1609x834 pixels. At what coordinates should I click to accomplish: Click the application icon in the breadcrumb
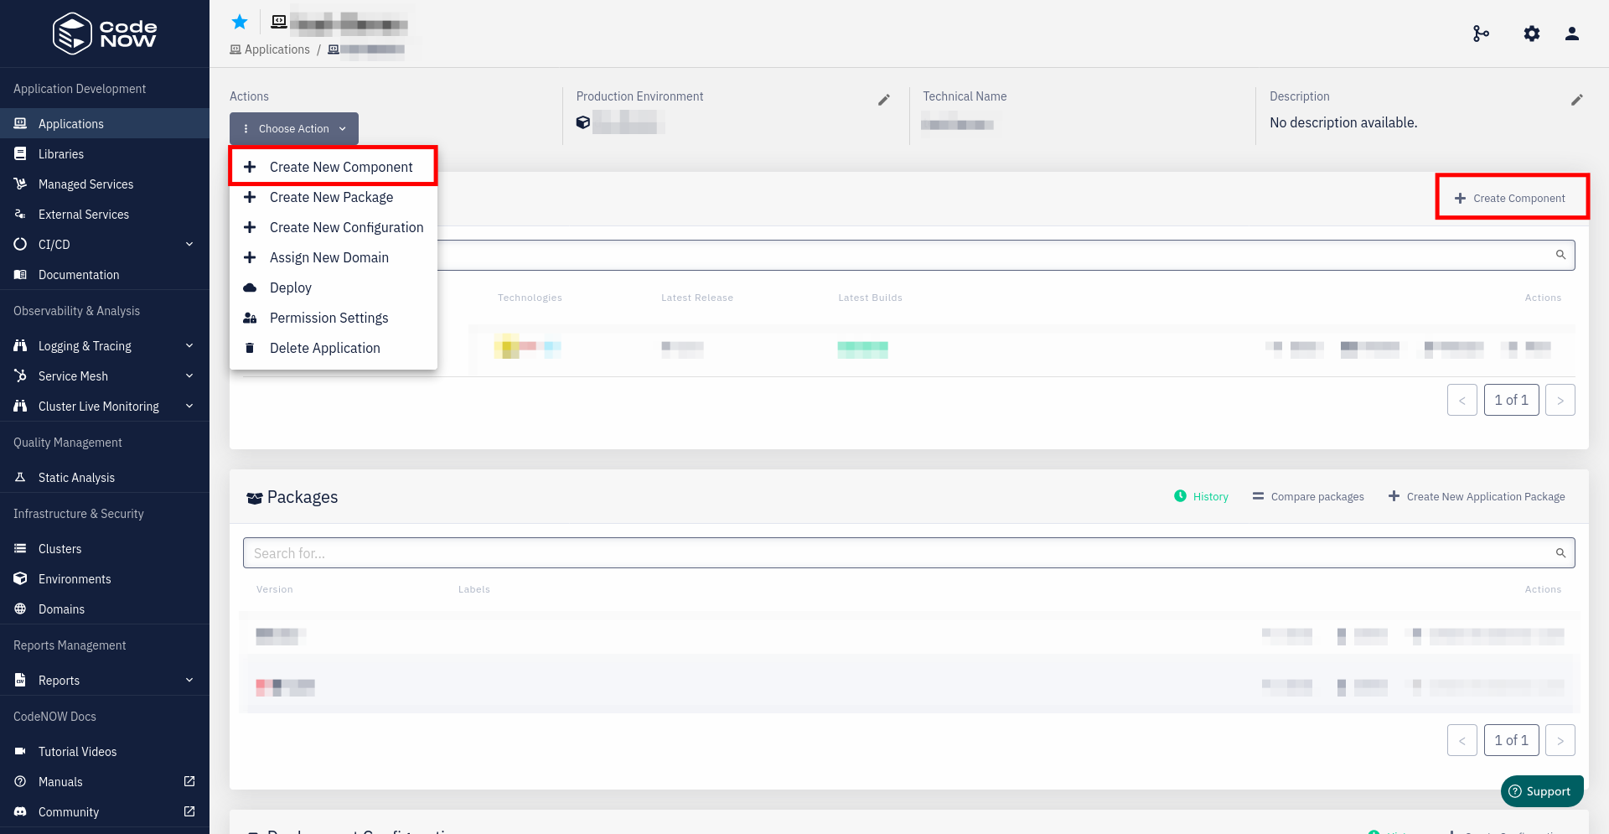coord(334,49)
